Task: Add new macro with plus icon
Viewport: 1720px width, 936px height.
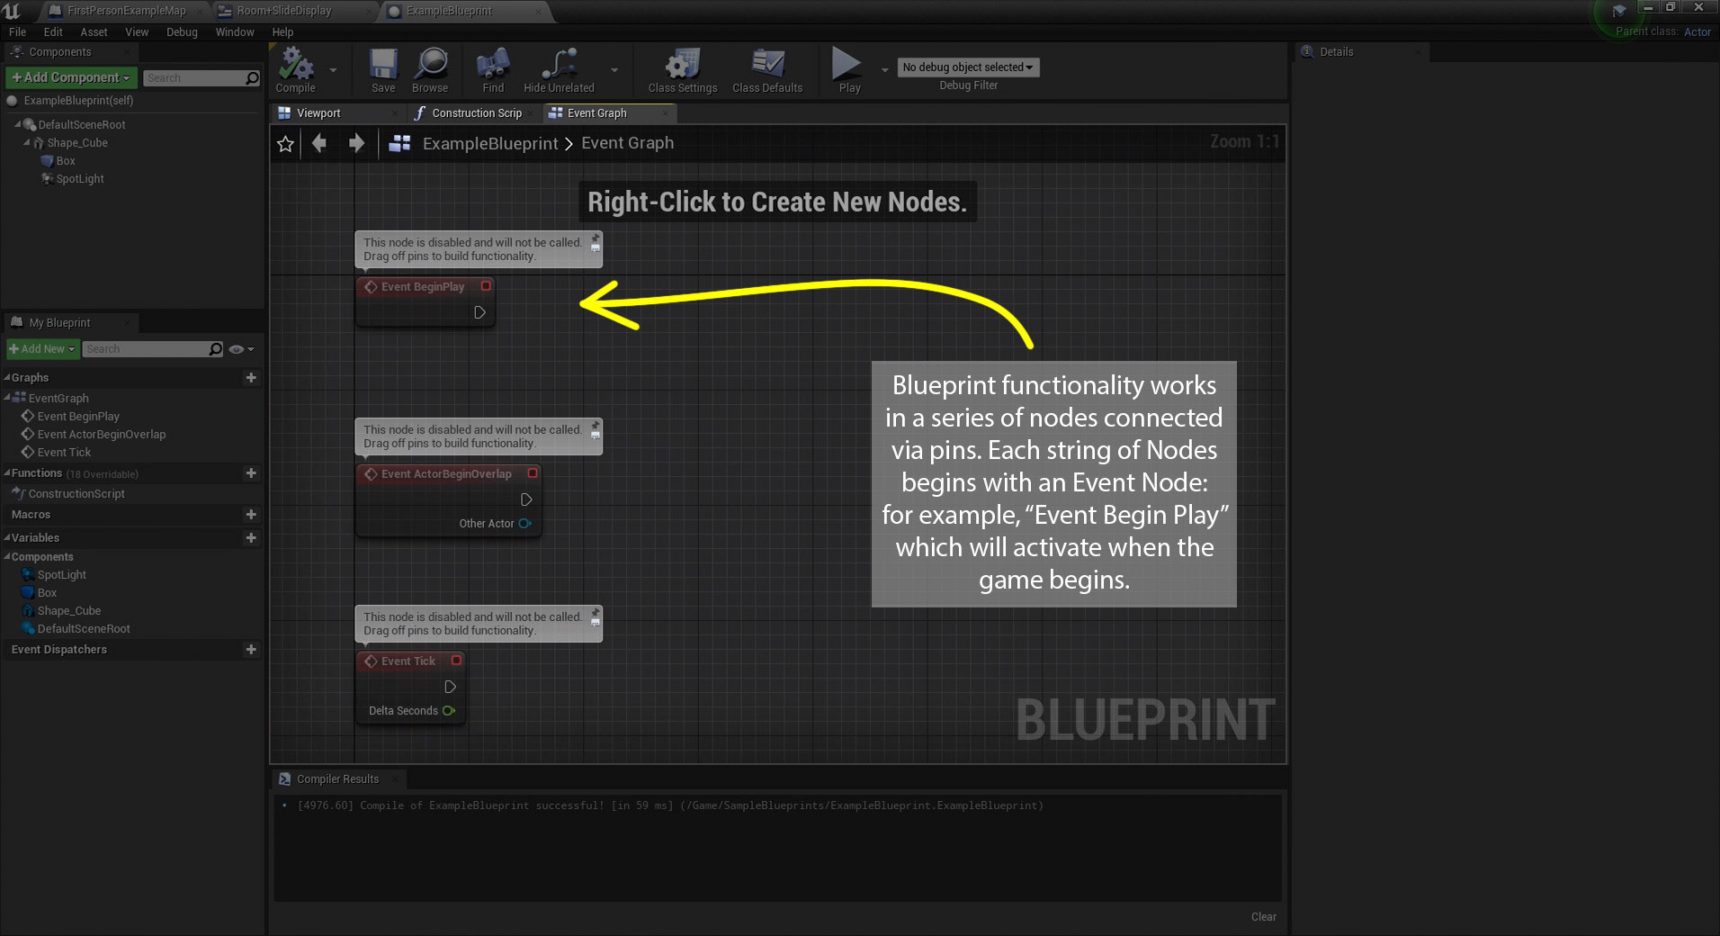Action: coord(251,515)
